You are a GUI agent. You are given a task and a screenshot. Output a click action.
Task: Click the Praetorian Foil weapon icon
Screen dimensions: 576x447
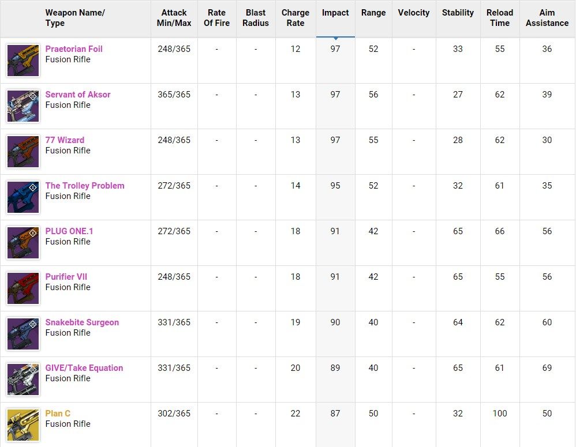23,61
